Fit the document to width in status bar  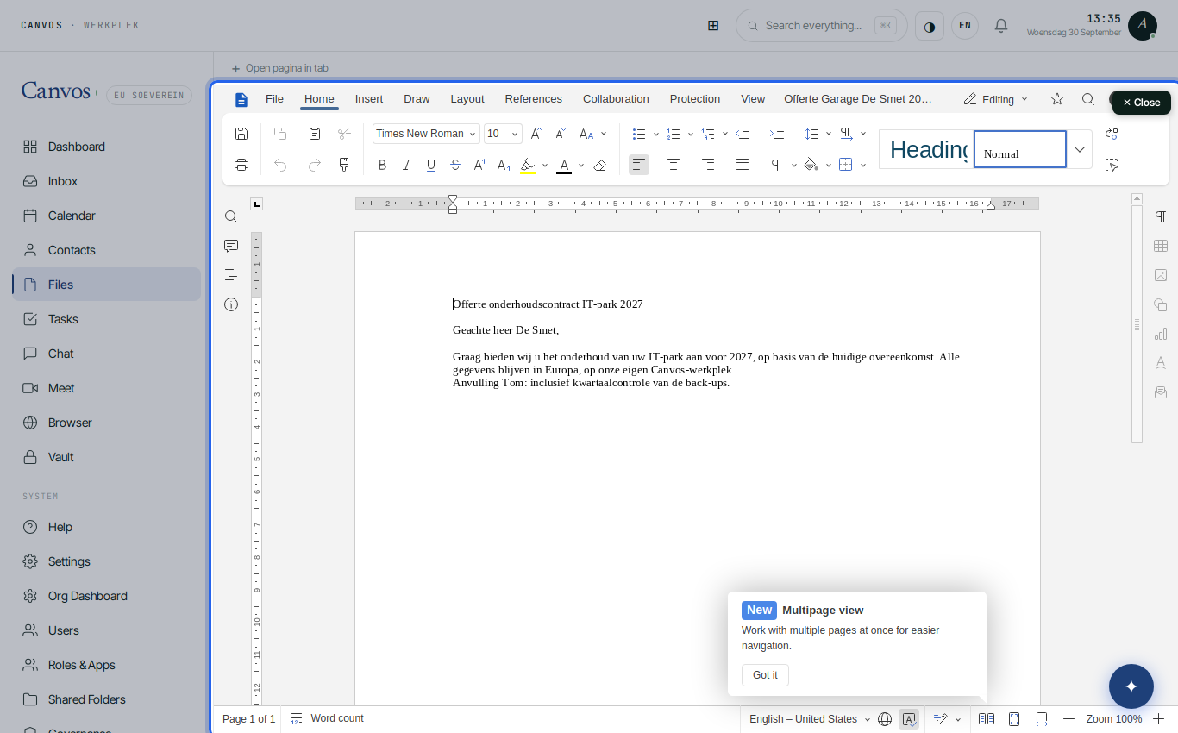point(1042,719)
